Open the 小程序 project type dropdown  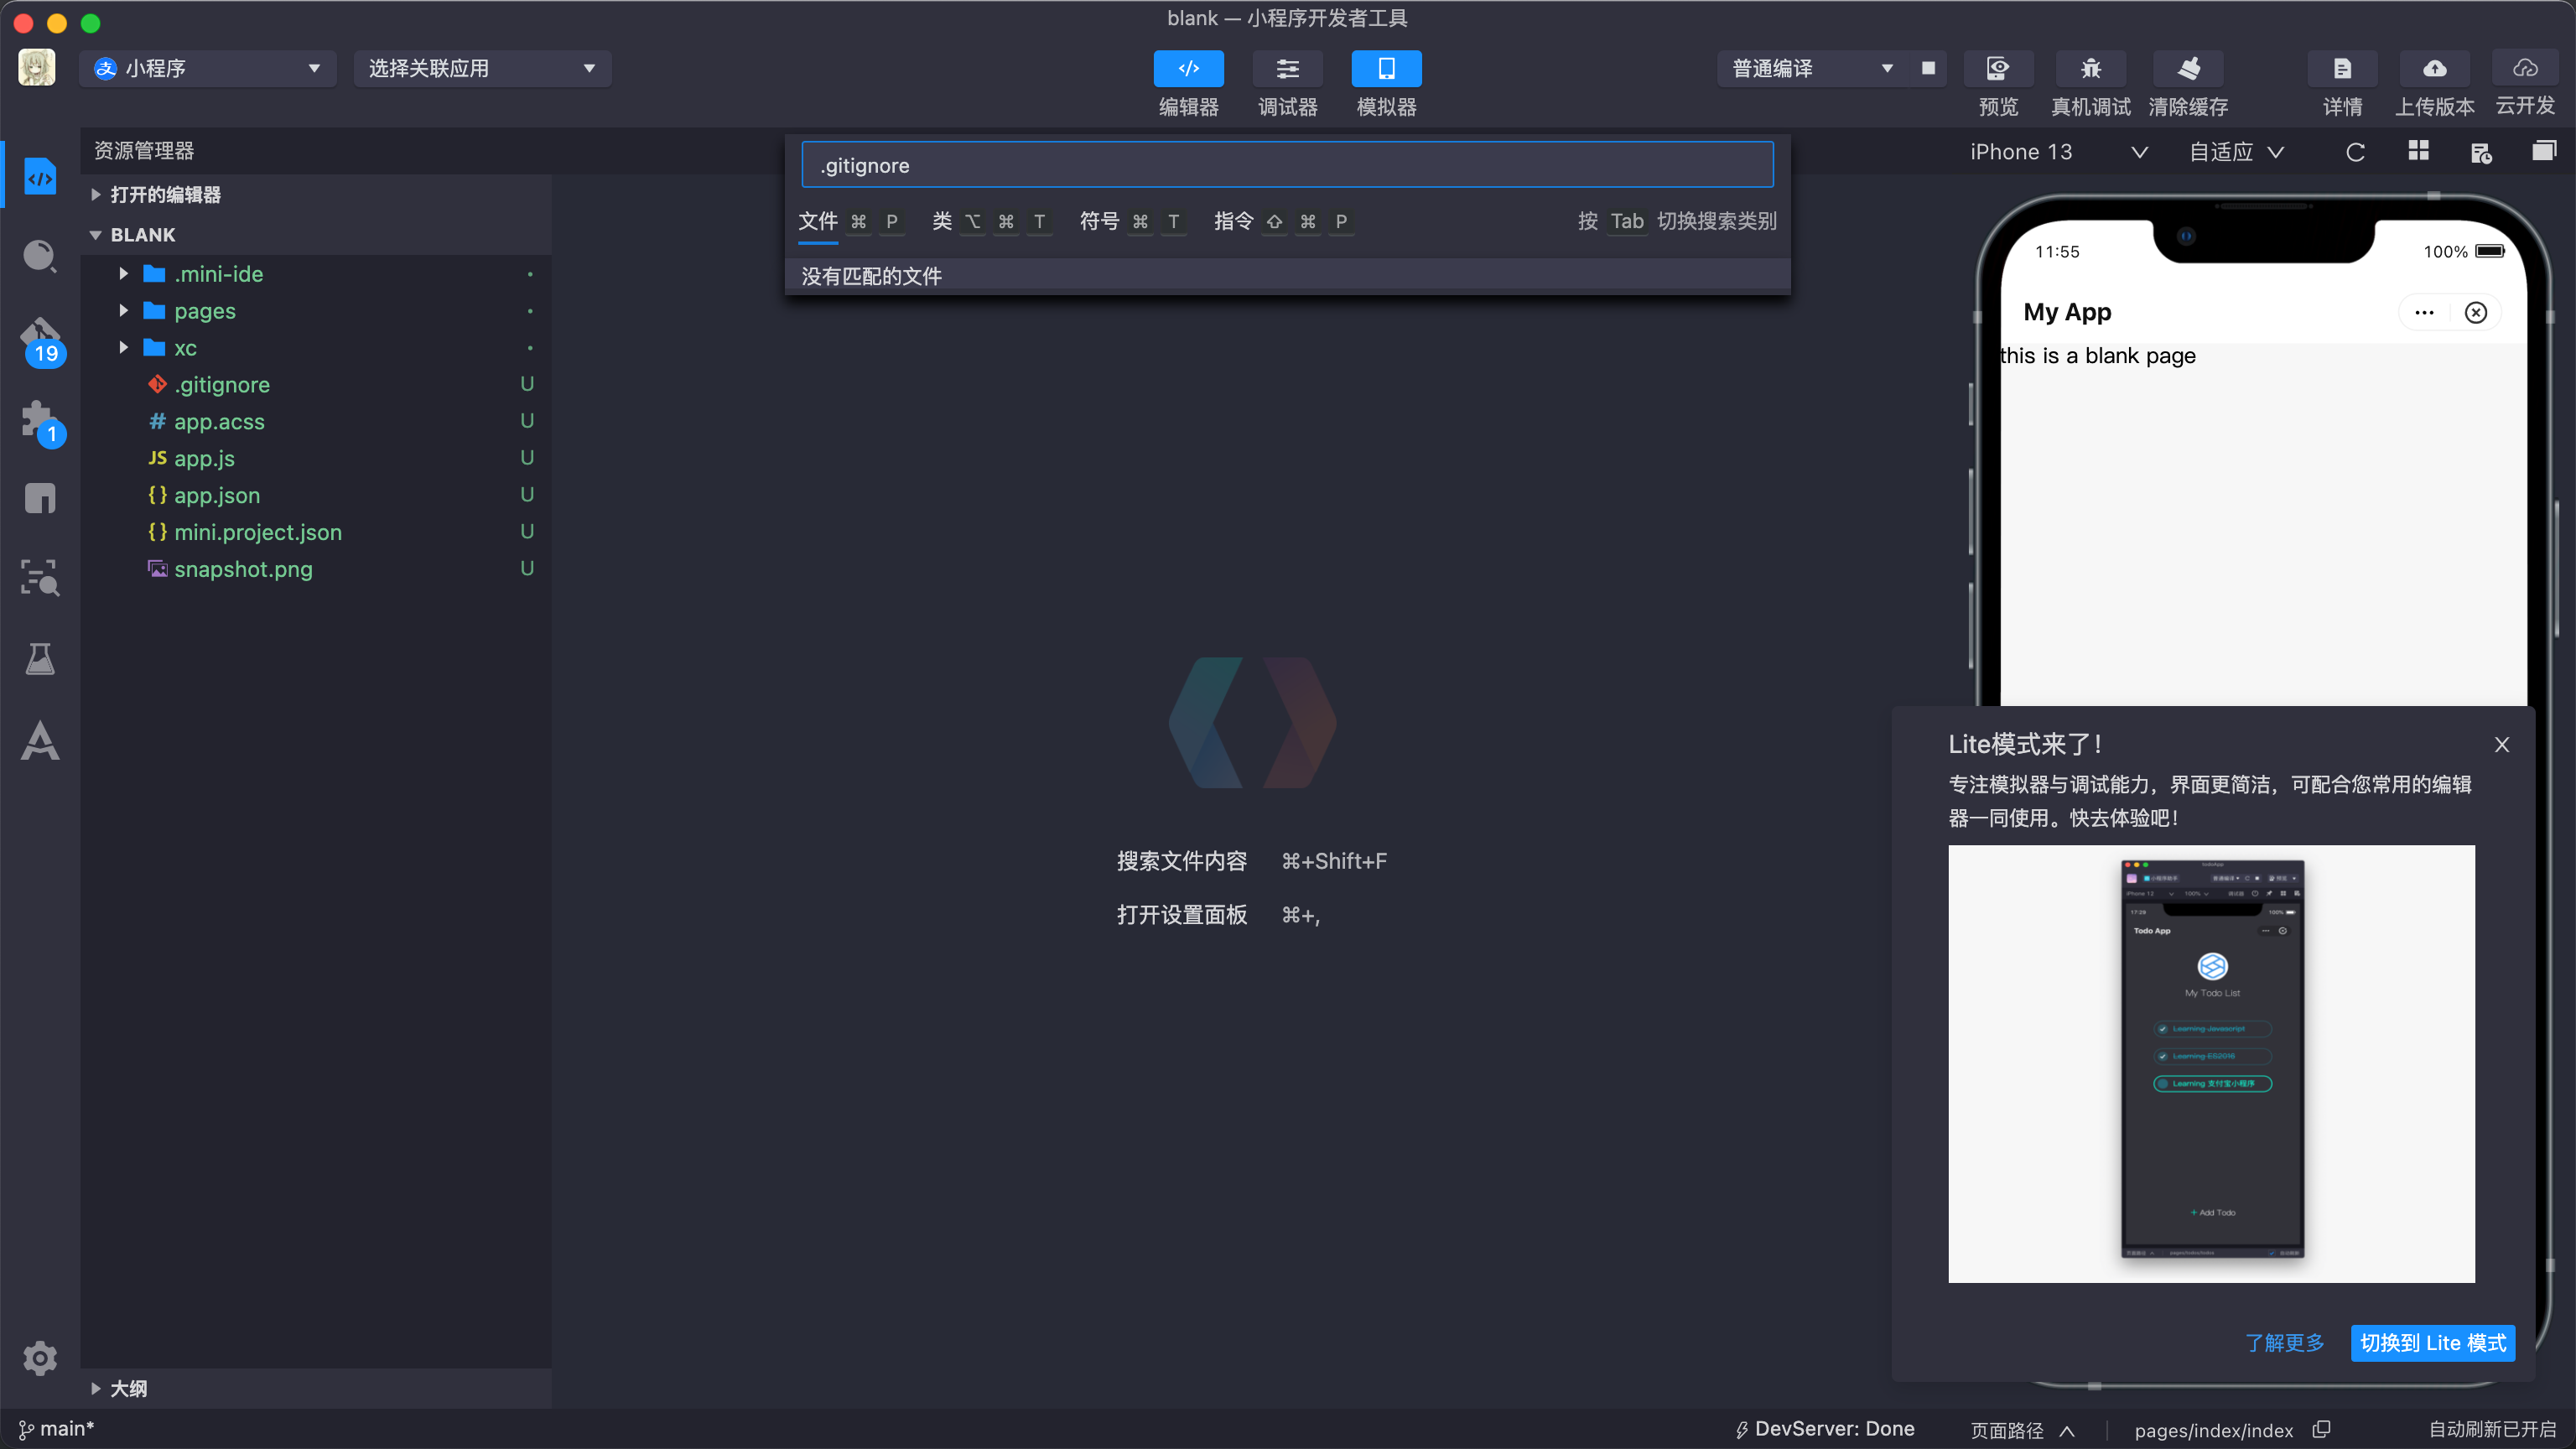tap(207, 68)
